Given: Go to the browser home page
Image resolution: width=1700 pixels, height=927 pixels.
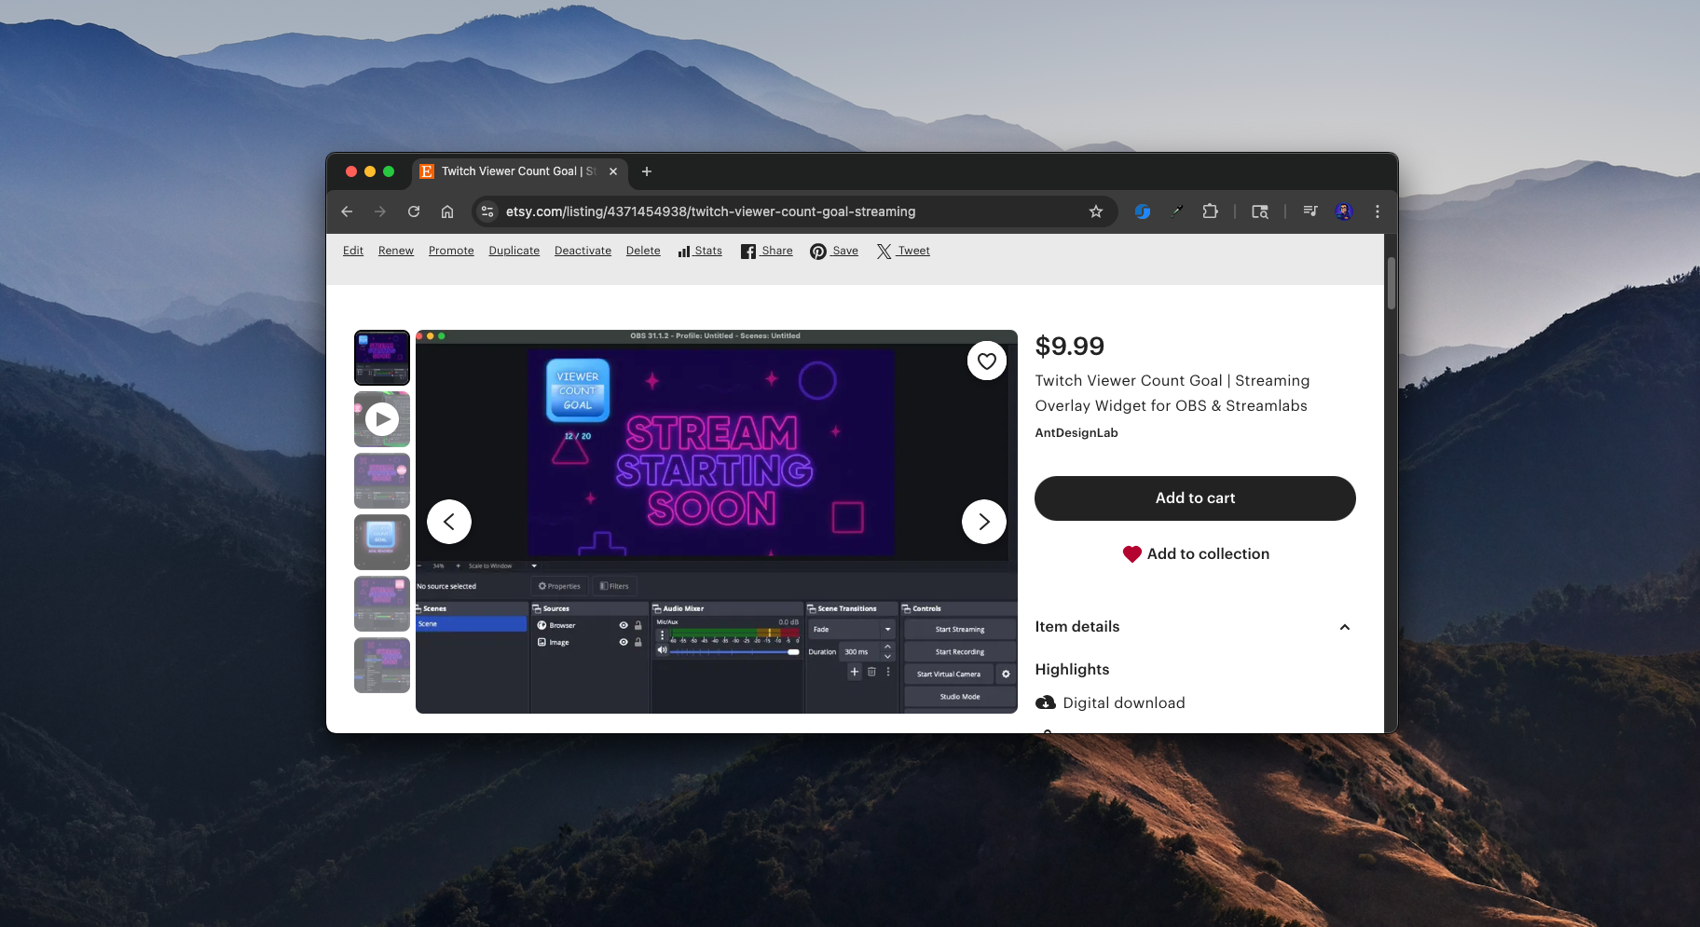Looking at the screenshot, I should tap(447, 211).
